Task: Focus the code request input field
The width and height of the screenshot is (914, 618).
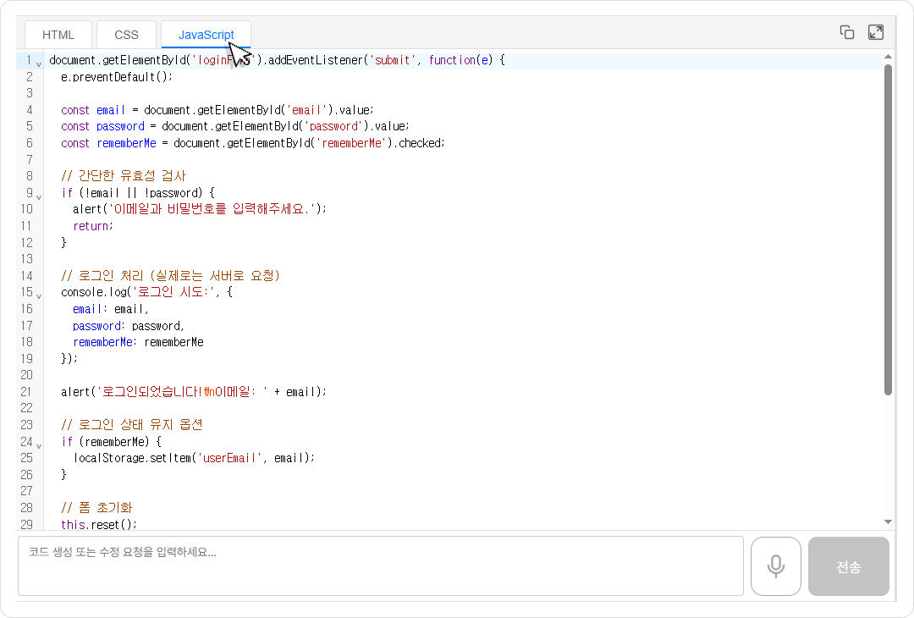Action: (x=380, y=566)
